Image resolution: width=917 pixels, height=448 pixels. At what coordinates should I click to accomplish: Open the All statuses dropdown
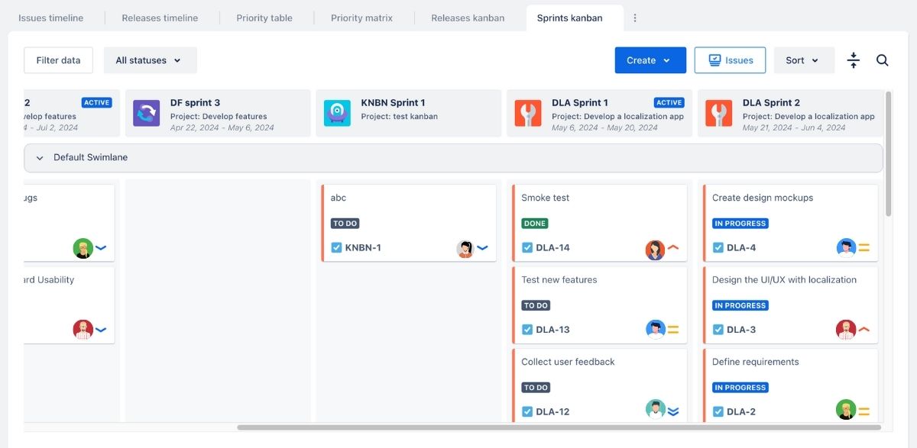(x=150, y=60)
